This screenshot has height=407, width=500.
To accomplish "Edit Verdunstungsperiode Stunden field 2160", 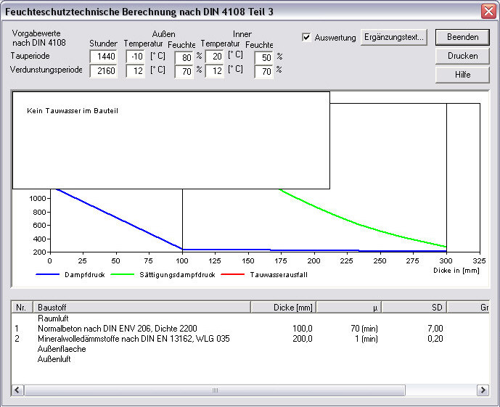I will (103, 71).
